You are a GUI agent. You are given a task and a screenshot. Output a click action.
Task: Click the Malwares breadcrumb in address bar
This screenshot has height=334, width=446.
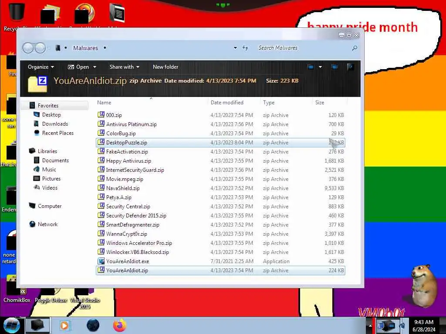[85, 48]
